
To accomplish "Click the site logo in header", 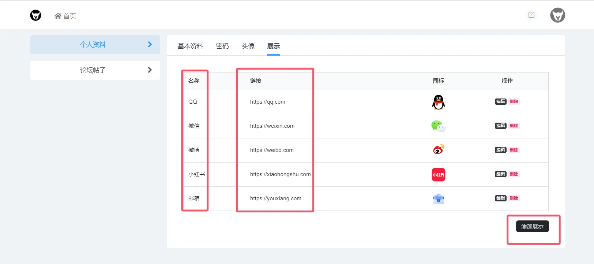I will [x=35, y=15].
